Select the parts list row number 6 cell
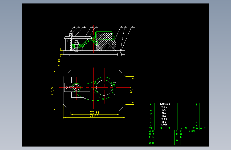Viewport: 231px width, 150px height. (x=151, y=110)
